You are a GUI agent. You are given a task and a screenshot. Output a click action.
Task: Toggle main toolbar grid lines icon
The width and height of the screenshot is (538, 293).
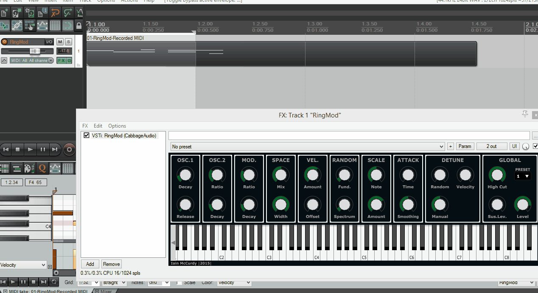click(x=55, y=25)
